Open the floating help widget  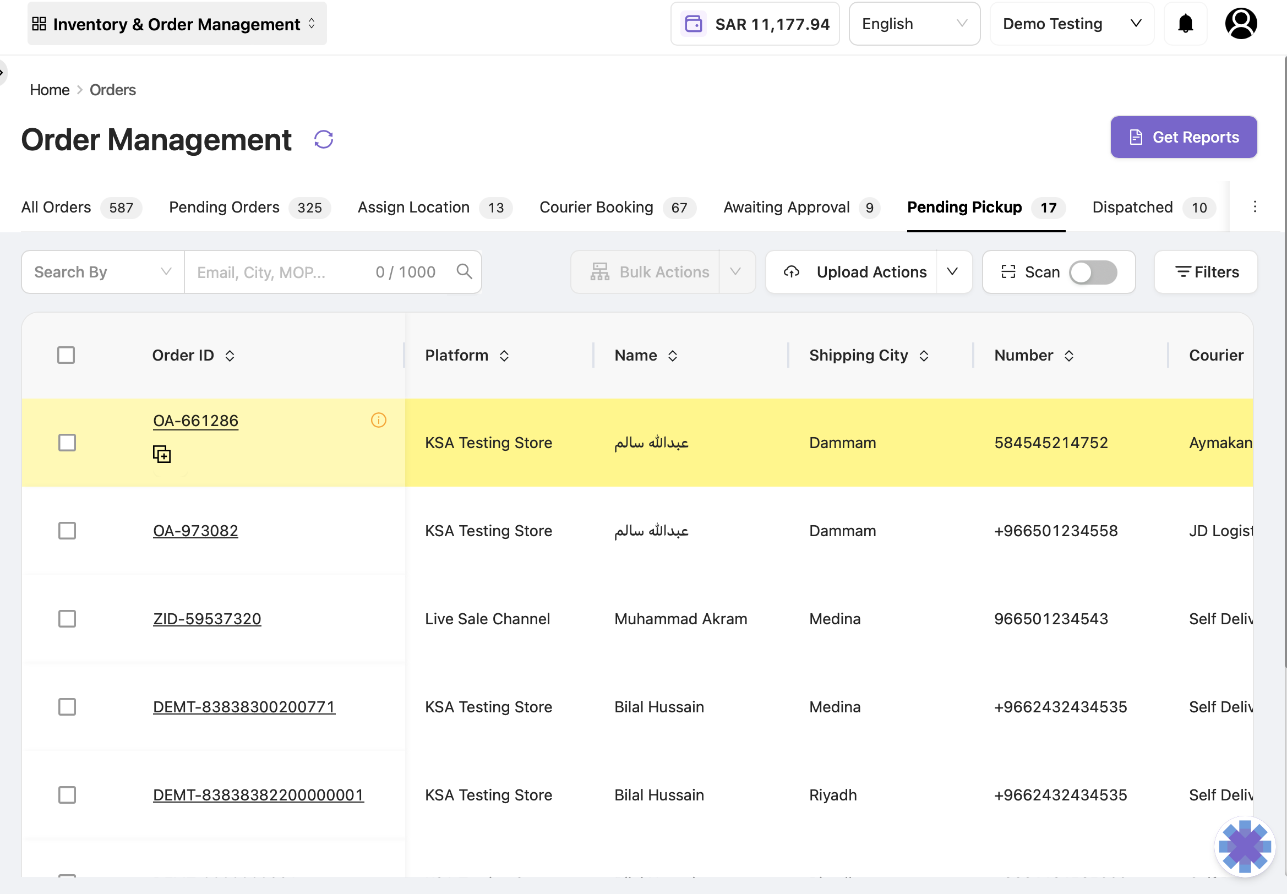click(x=1245, y=847)
